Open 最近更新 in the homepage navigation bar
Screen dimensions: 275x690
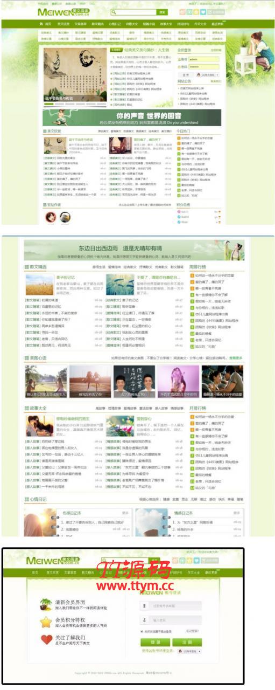point(217,24)
